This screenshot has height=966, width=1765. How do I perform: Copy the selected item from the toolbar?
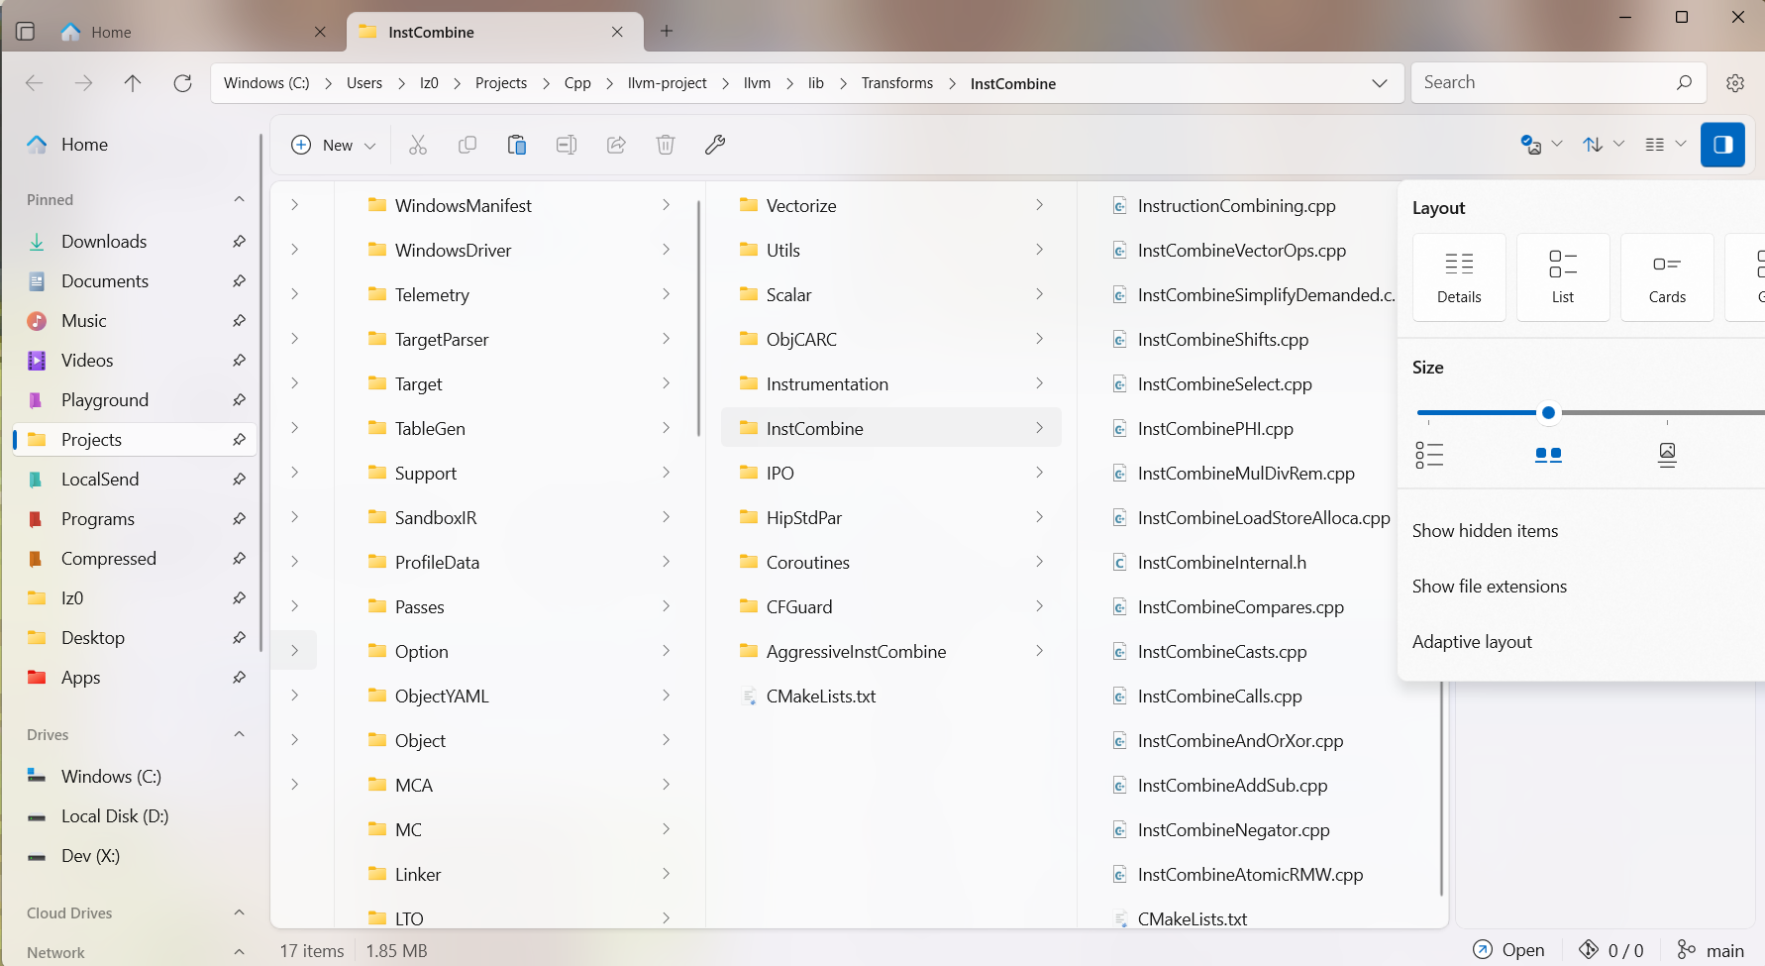click(467, 145)
